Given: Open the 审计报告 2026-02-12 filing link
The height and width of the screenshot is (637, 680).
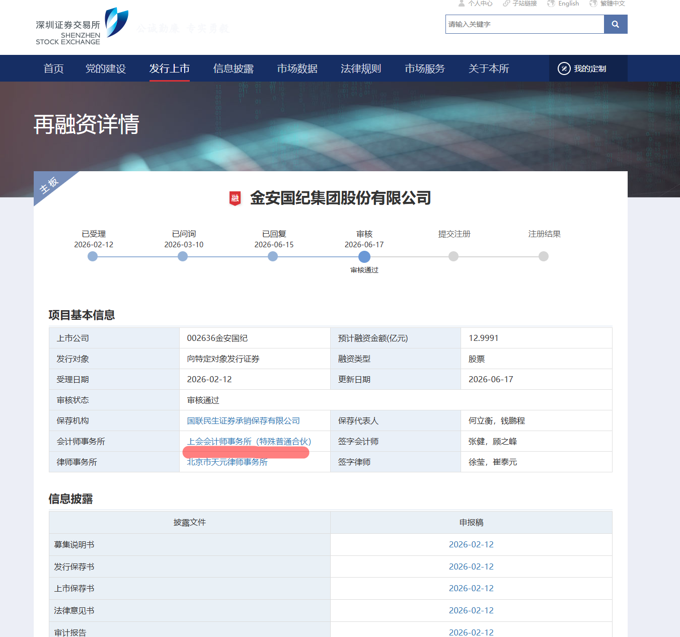Looking at the screenshot, I should (471, 632).
